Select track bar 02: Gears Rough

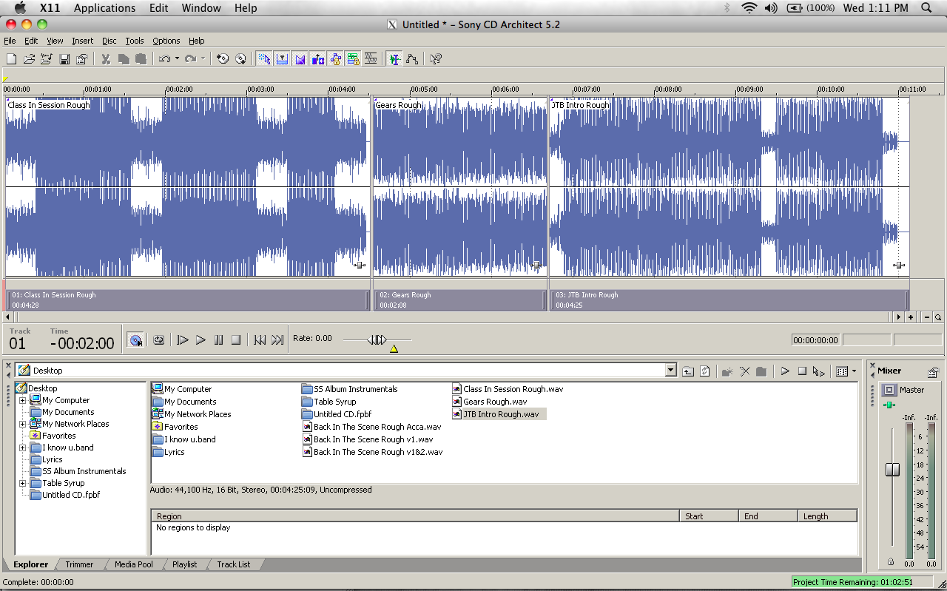(459, 300)
